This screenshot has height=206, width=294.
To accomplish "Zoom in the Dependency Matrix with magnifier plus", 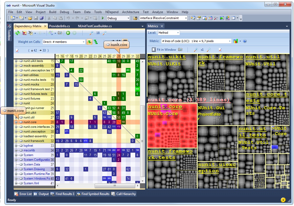I will [x=91, y=33].
